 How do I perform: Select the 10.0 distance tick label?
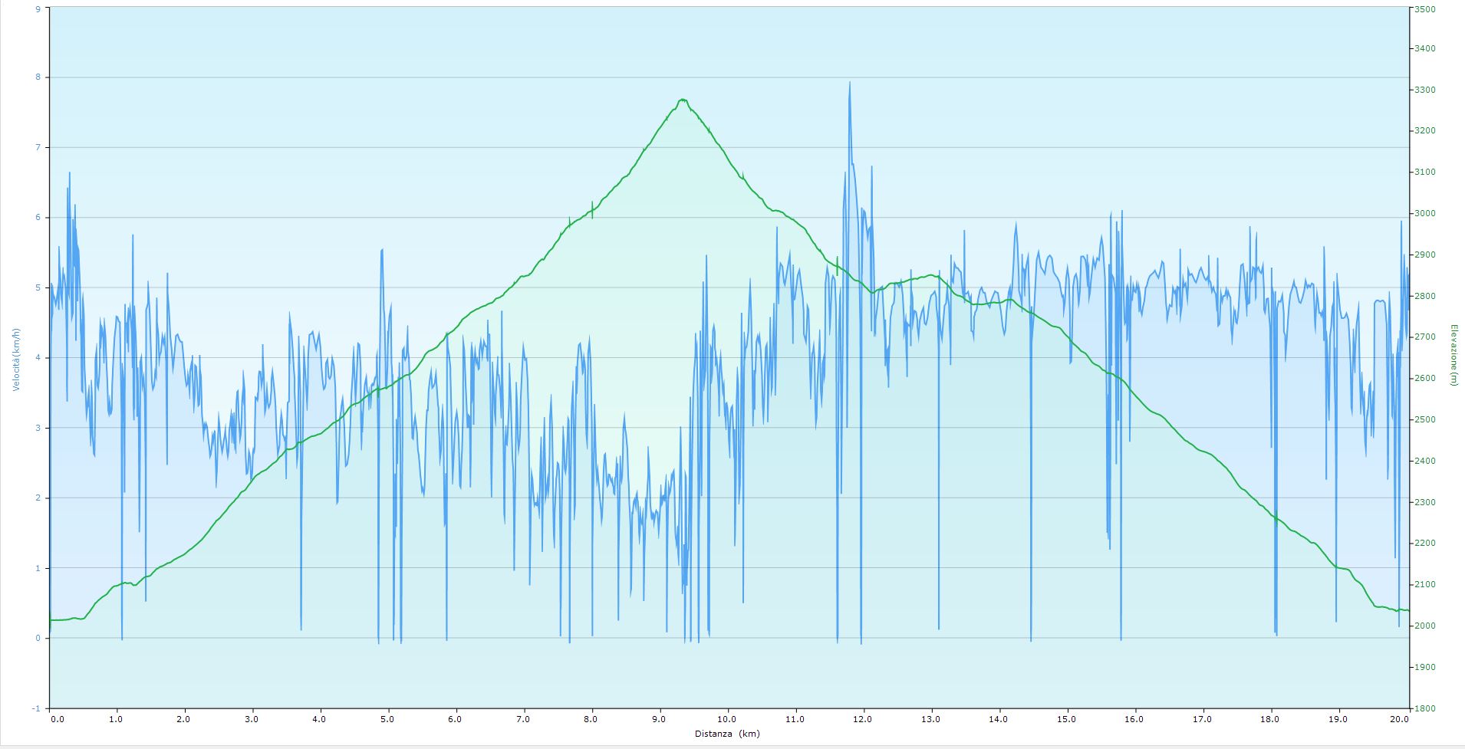pyautogui.click(x=727, y=719)
